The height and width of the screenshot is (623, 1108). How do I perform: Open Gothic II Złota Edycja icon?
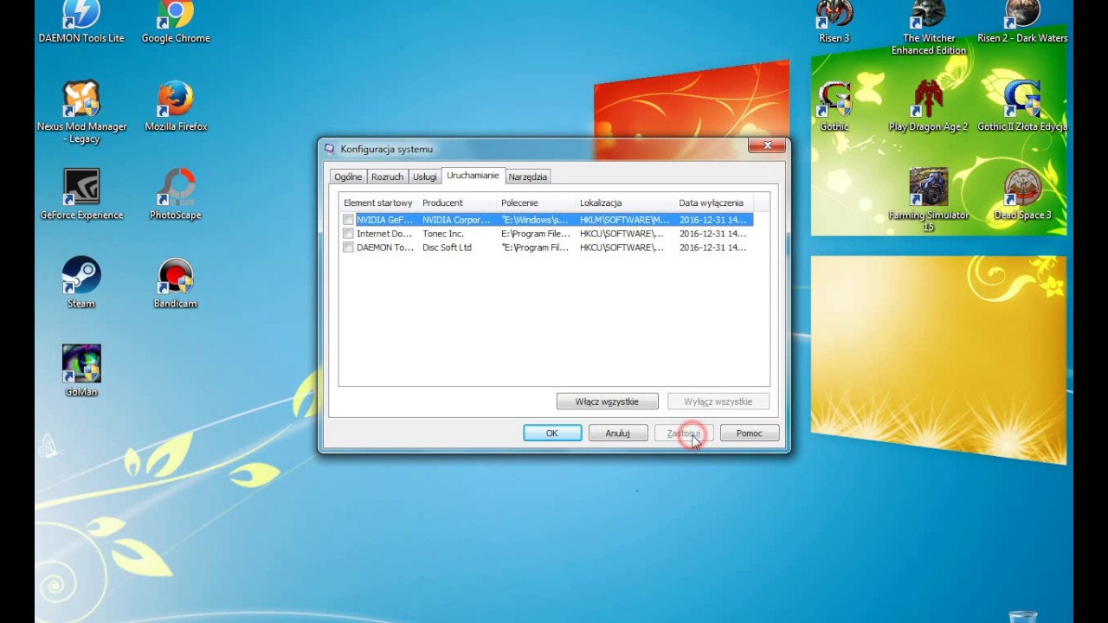pyautogui.click(x=1022, y=106)
